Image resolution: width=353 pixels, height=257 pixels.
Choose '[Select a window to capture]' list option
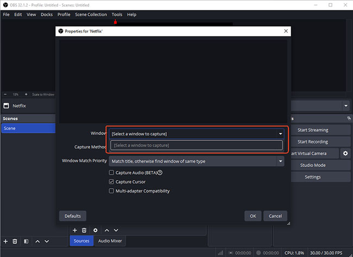(x=197, y=145)
